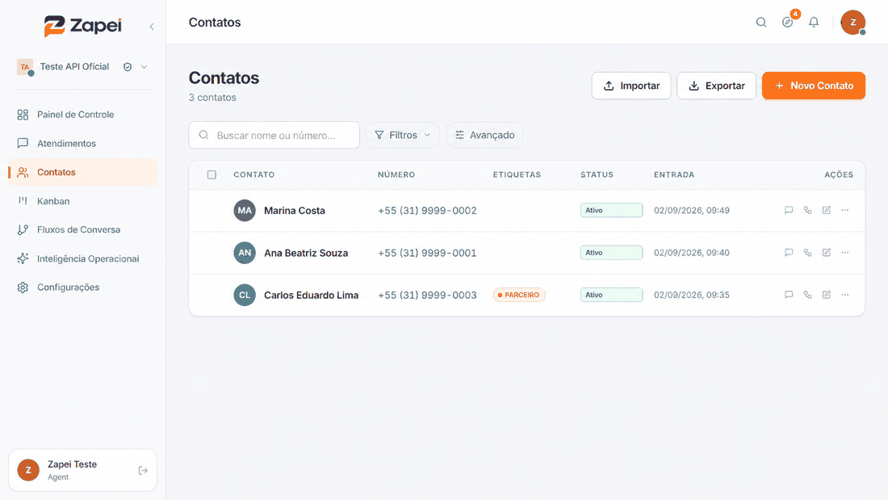
Task: Open more actions for Marina Costa
Action: [x=845, y=210]
